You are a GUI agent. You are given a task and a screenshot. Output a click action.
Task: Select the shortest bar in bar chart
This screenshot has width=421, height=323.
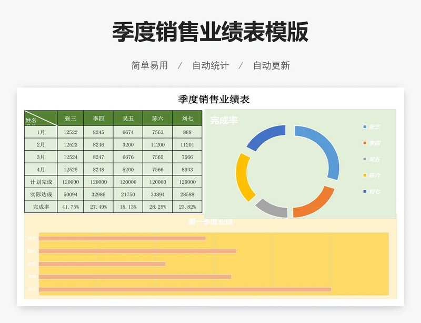click(102, 264)
